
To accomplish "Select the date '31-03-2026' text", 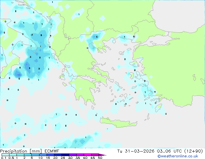I will tap(139, 151).
